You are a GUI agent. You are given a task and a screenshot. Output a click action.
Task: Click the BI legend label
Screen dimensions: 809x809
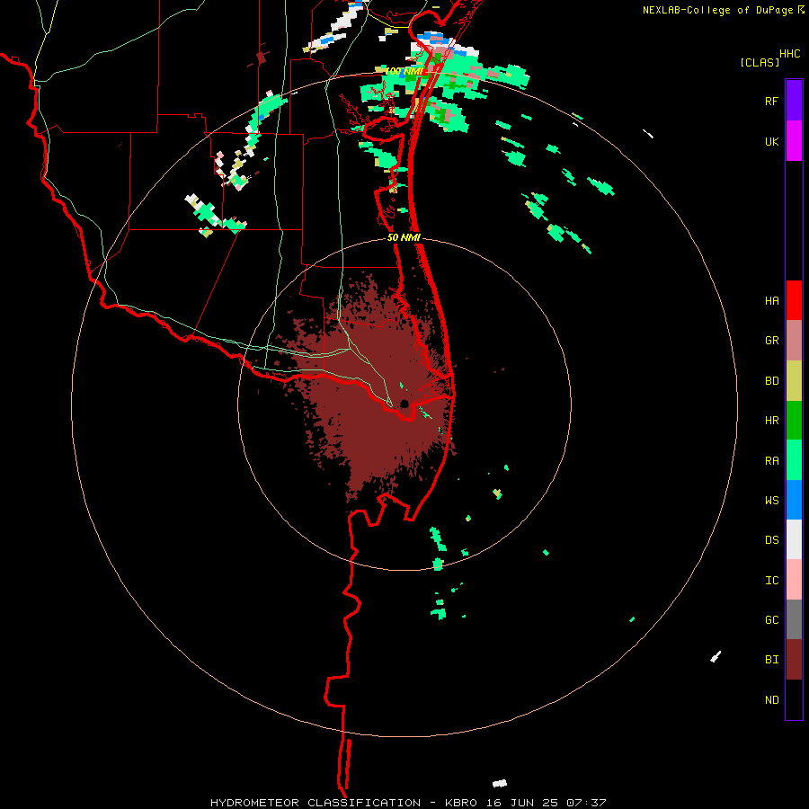click(x=771, y=660)
